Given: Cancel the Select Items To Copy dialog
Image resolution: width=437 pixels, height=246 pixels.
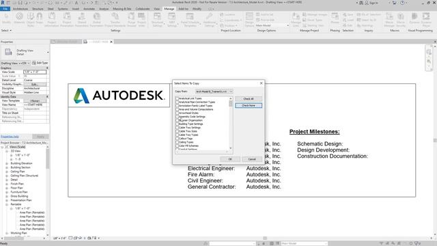Looking at the screenshot, I should 252,159.
